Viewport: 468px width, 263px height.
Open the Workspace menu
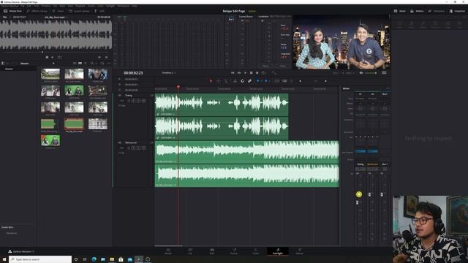click(124, 6)
